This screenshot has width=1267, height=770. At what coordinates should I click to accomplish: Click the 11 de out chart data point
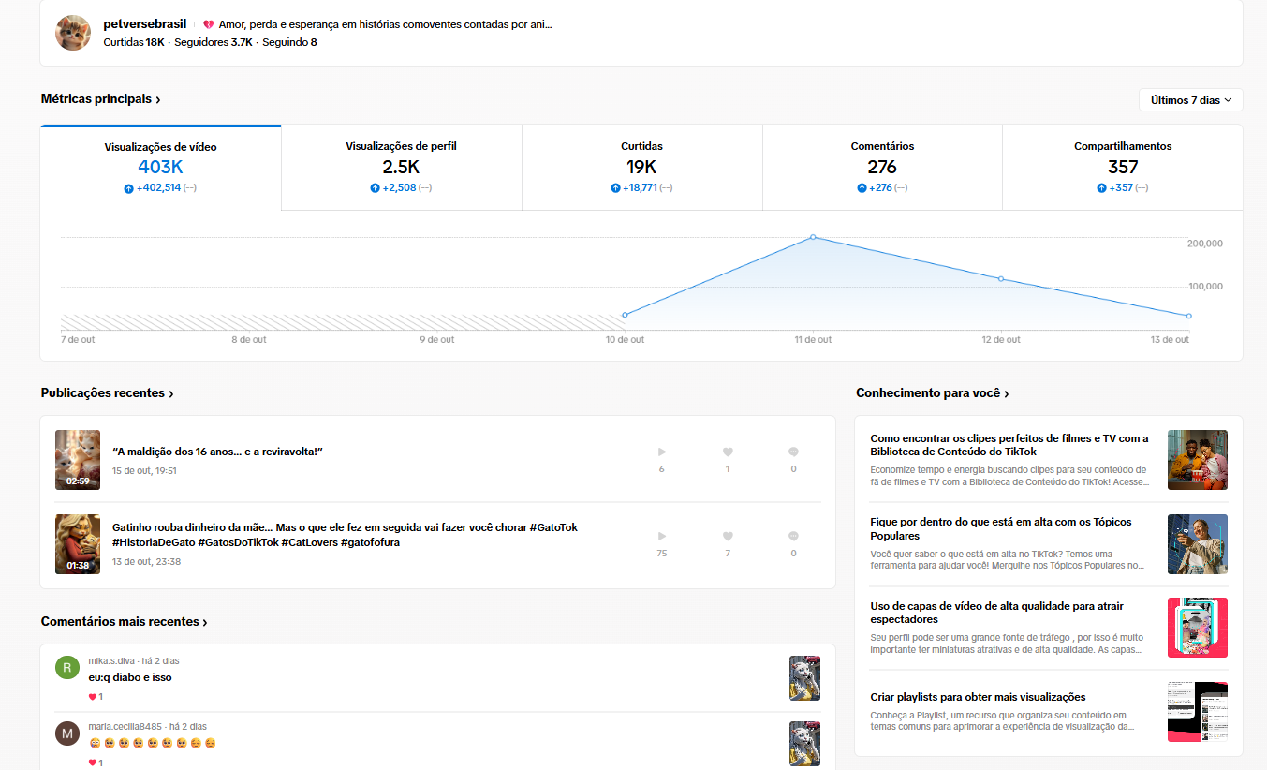tap(813, 237)
